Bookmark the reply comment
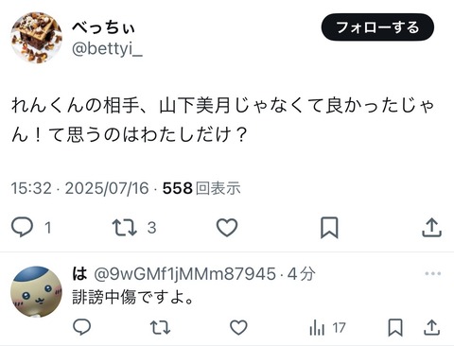Image resolution: width=454 pixels, height=346 pixels. (x=395, y=327)
